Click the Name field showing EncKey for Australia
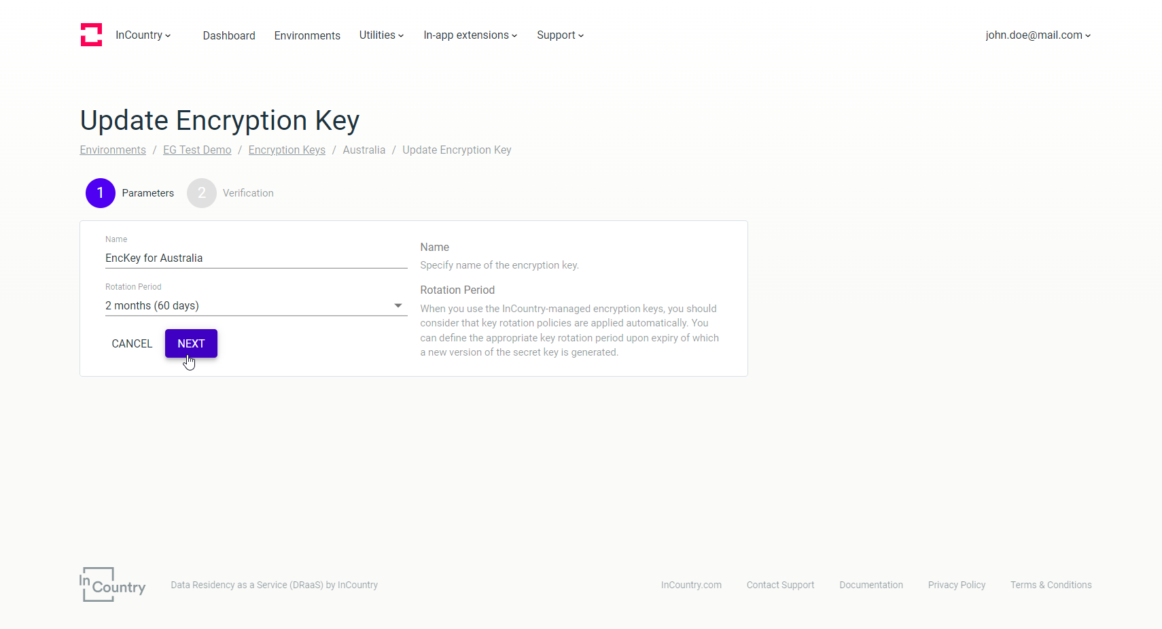This screenshot has width=1162, height=629. tap(256, 258)
